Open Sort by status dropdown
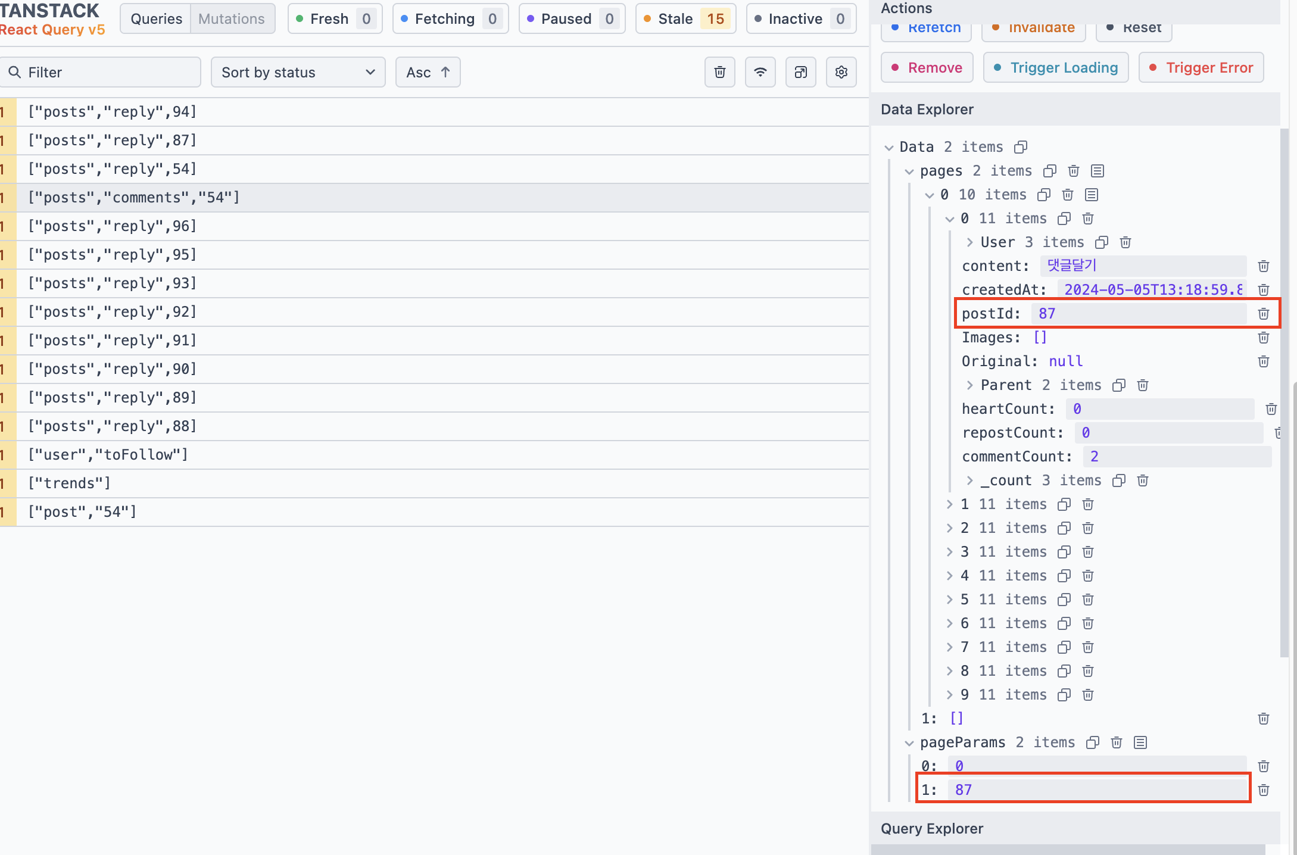The image size is (1297, 855). point(298,72)
